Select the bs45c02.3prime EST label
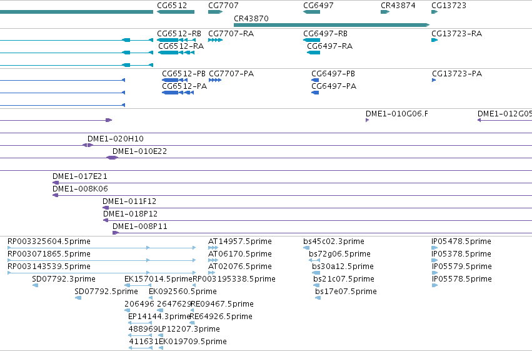This screenshot has height=351, width=532. tap(334, 242)
